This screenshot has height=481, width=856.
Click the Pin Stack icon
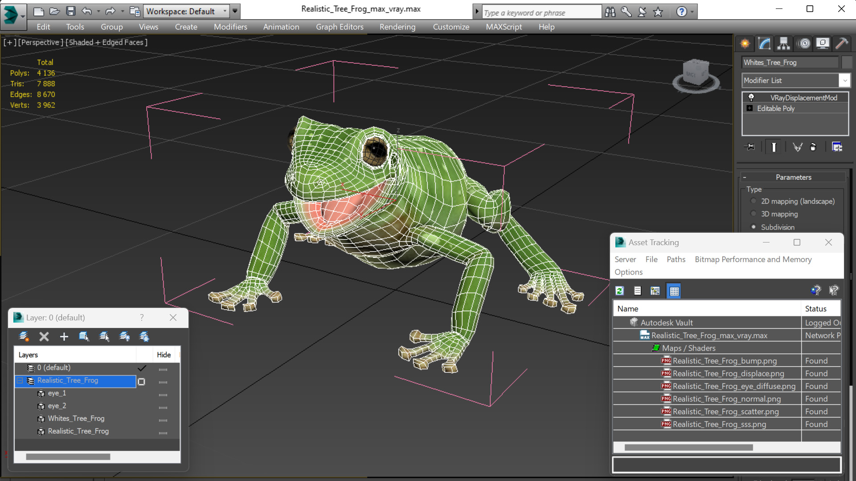pos(750,147)
